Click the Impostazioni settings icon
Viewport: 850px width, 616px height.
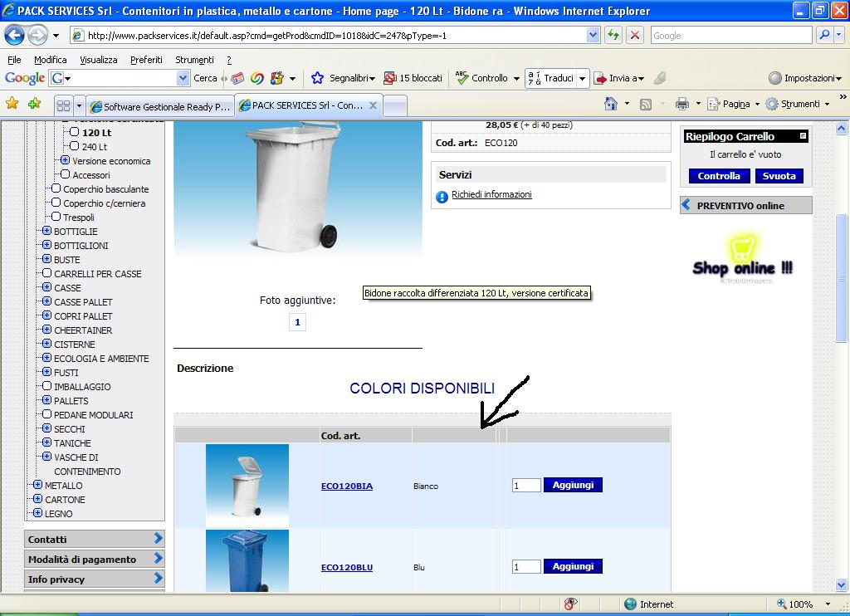[775, 78]
